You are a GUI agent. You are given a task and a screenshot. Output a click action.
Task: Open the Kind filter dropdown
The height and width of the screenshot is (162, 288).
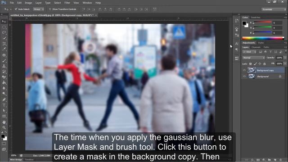[x=249, y=52]
